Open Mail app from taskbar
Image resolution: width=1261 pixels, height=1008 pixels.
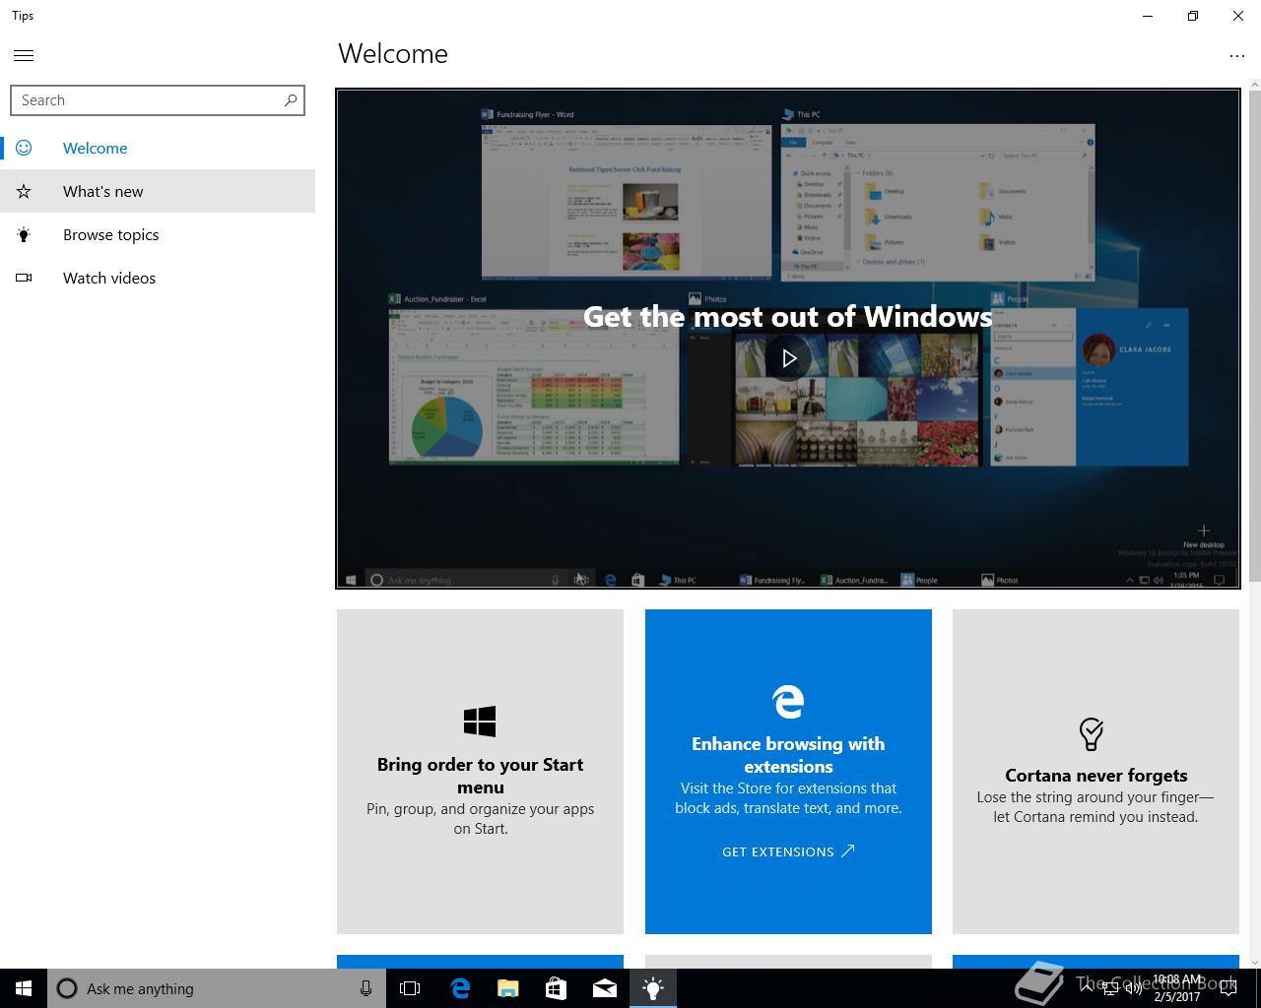click(604, 988)
